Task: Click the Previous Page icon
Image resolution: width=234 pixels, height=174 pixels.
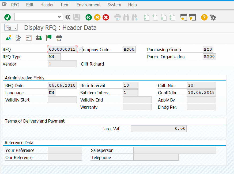Action: coord(155,17)
